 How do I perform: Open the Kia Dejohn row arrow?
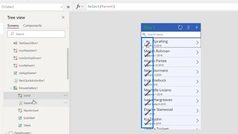click(x=197, y=121)
